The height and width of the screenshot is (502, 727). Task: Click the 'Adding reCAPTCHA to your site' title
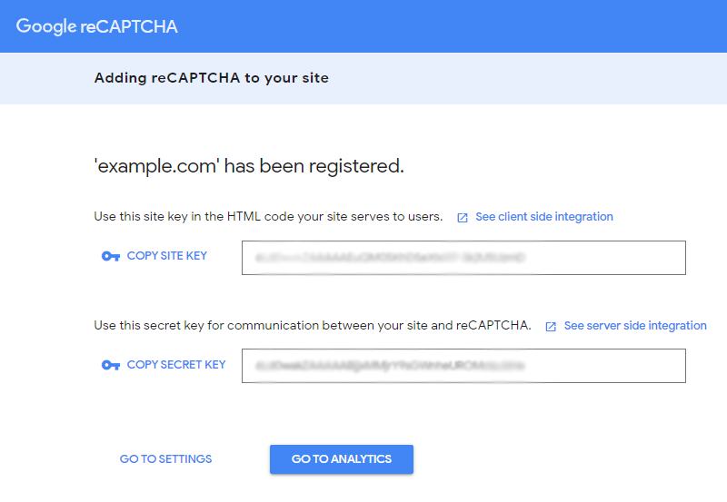(x=211, y=78)
